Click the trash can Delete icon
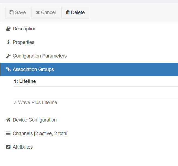This screenshot has height=166, width=178. [x=68, y=12]
